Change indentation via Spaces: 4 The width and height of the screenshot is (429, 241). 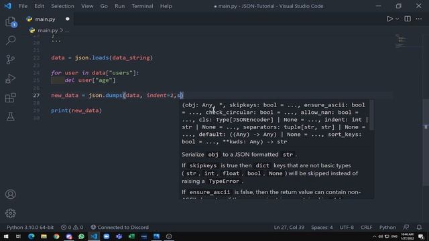point(322,228)
